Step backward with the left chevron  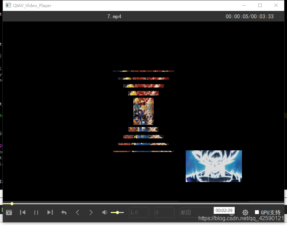77,213
